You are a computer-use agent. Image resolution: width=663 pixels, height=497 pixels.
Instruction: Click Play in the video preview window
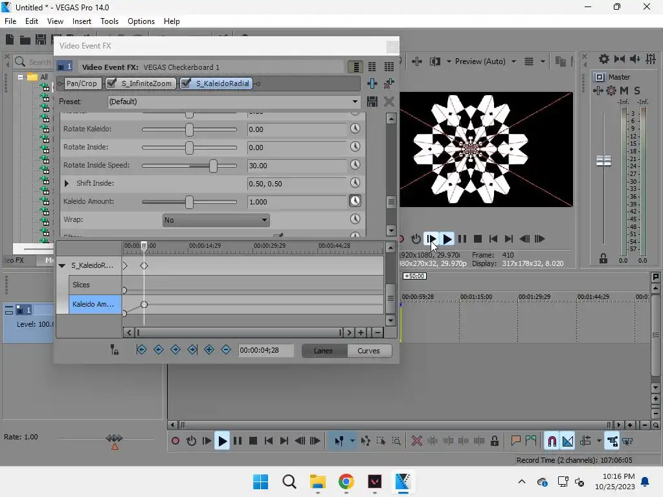tap(447, 239)
